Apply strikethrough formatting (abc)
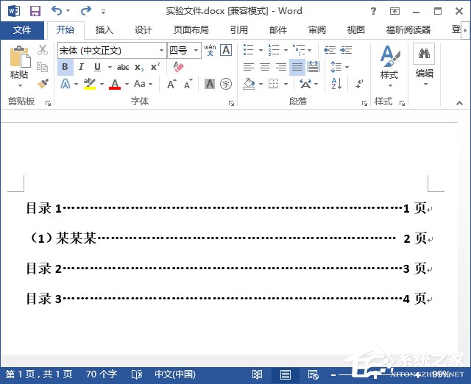Viewport: 471px width, 384px height. (x=123, y=67)
